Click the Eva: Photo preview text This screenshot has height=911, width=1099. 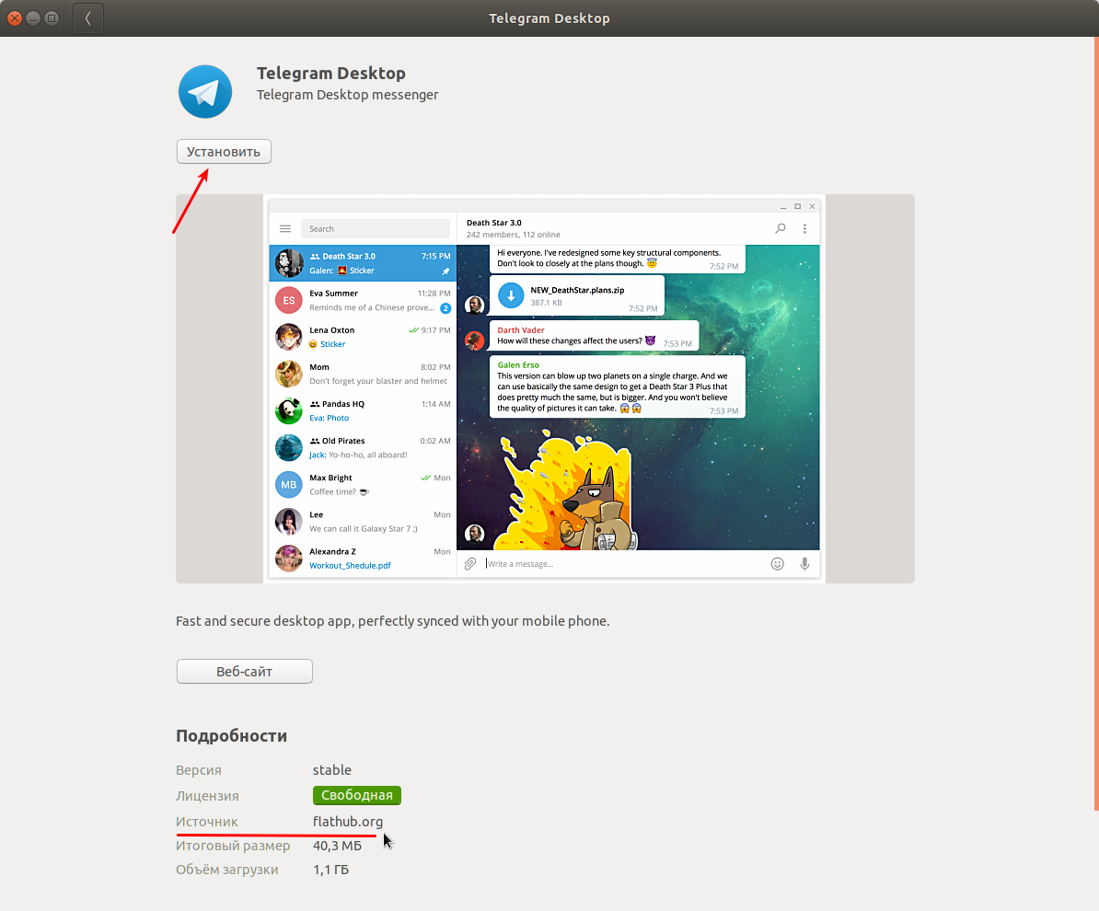click(x=329, y=418)
